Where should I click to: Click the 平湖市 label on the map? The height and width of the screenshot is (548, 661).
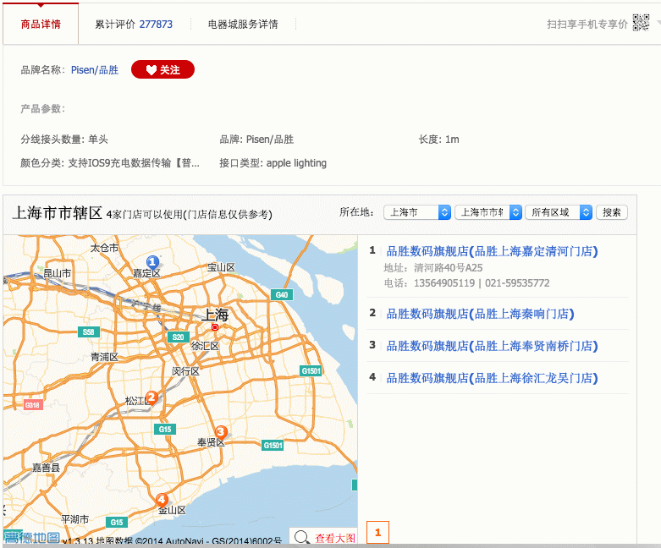click(x=75, y=519)
